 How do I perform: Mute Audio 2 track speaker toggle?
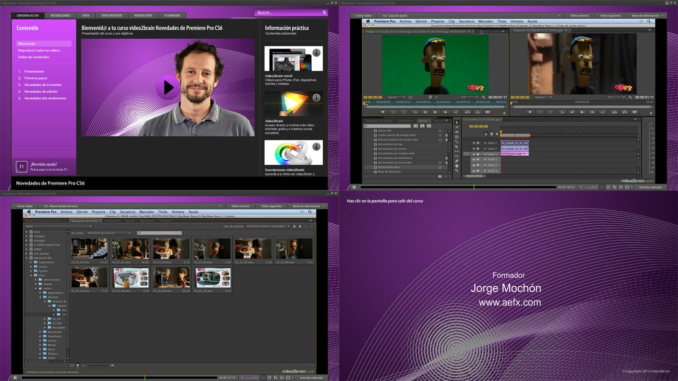click(474, 165)
